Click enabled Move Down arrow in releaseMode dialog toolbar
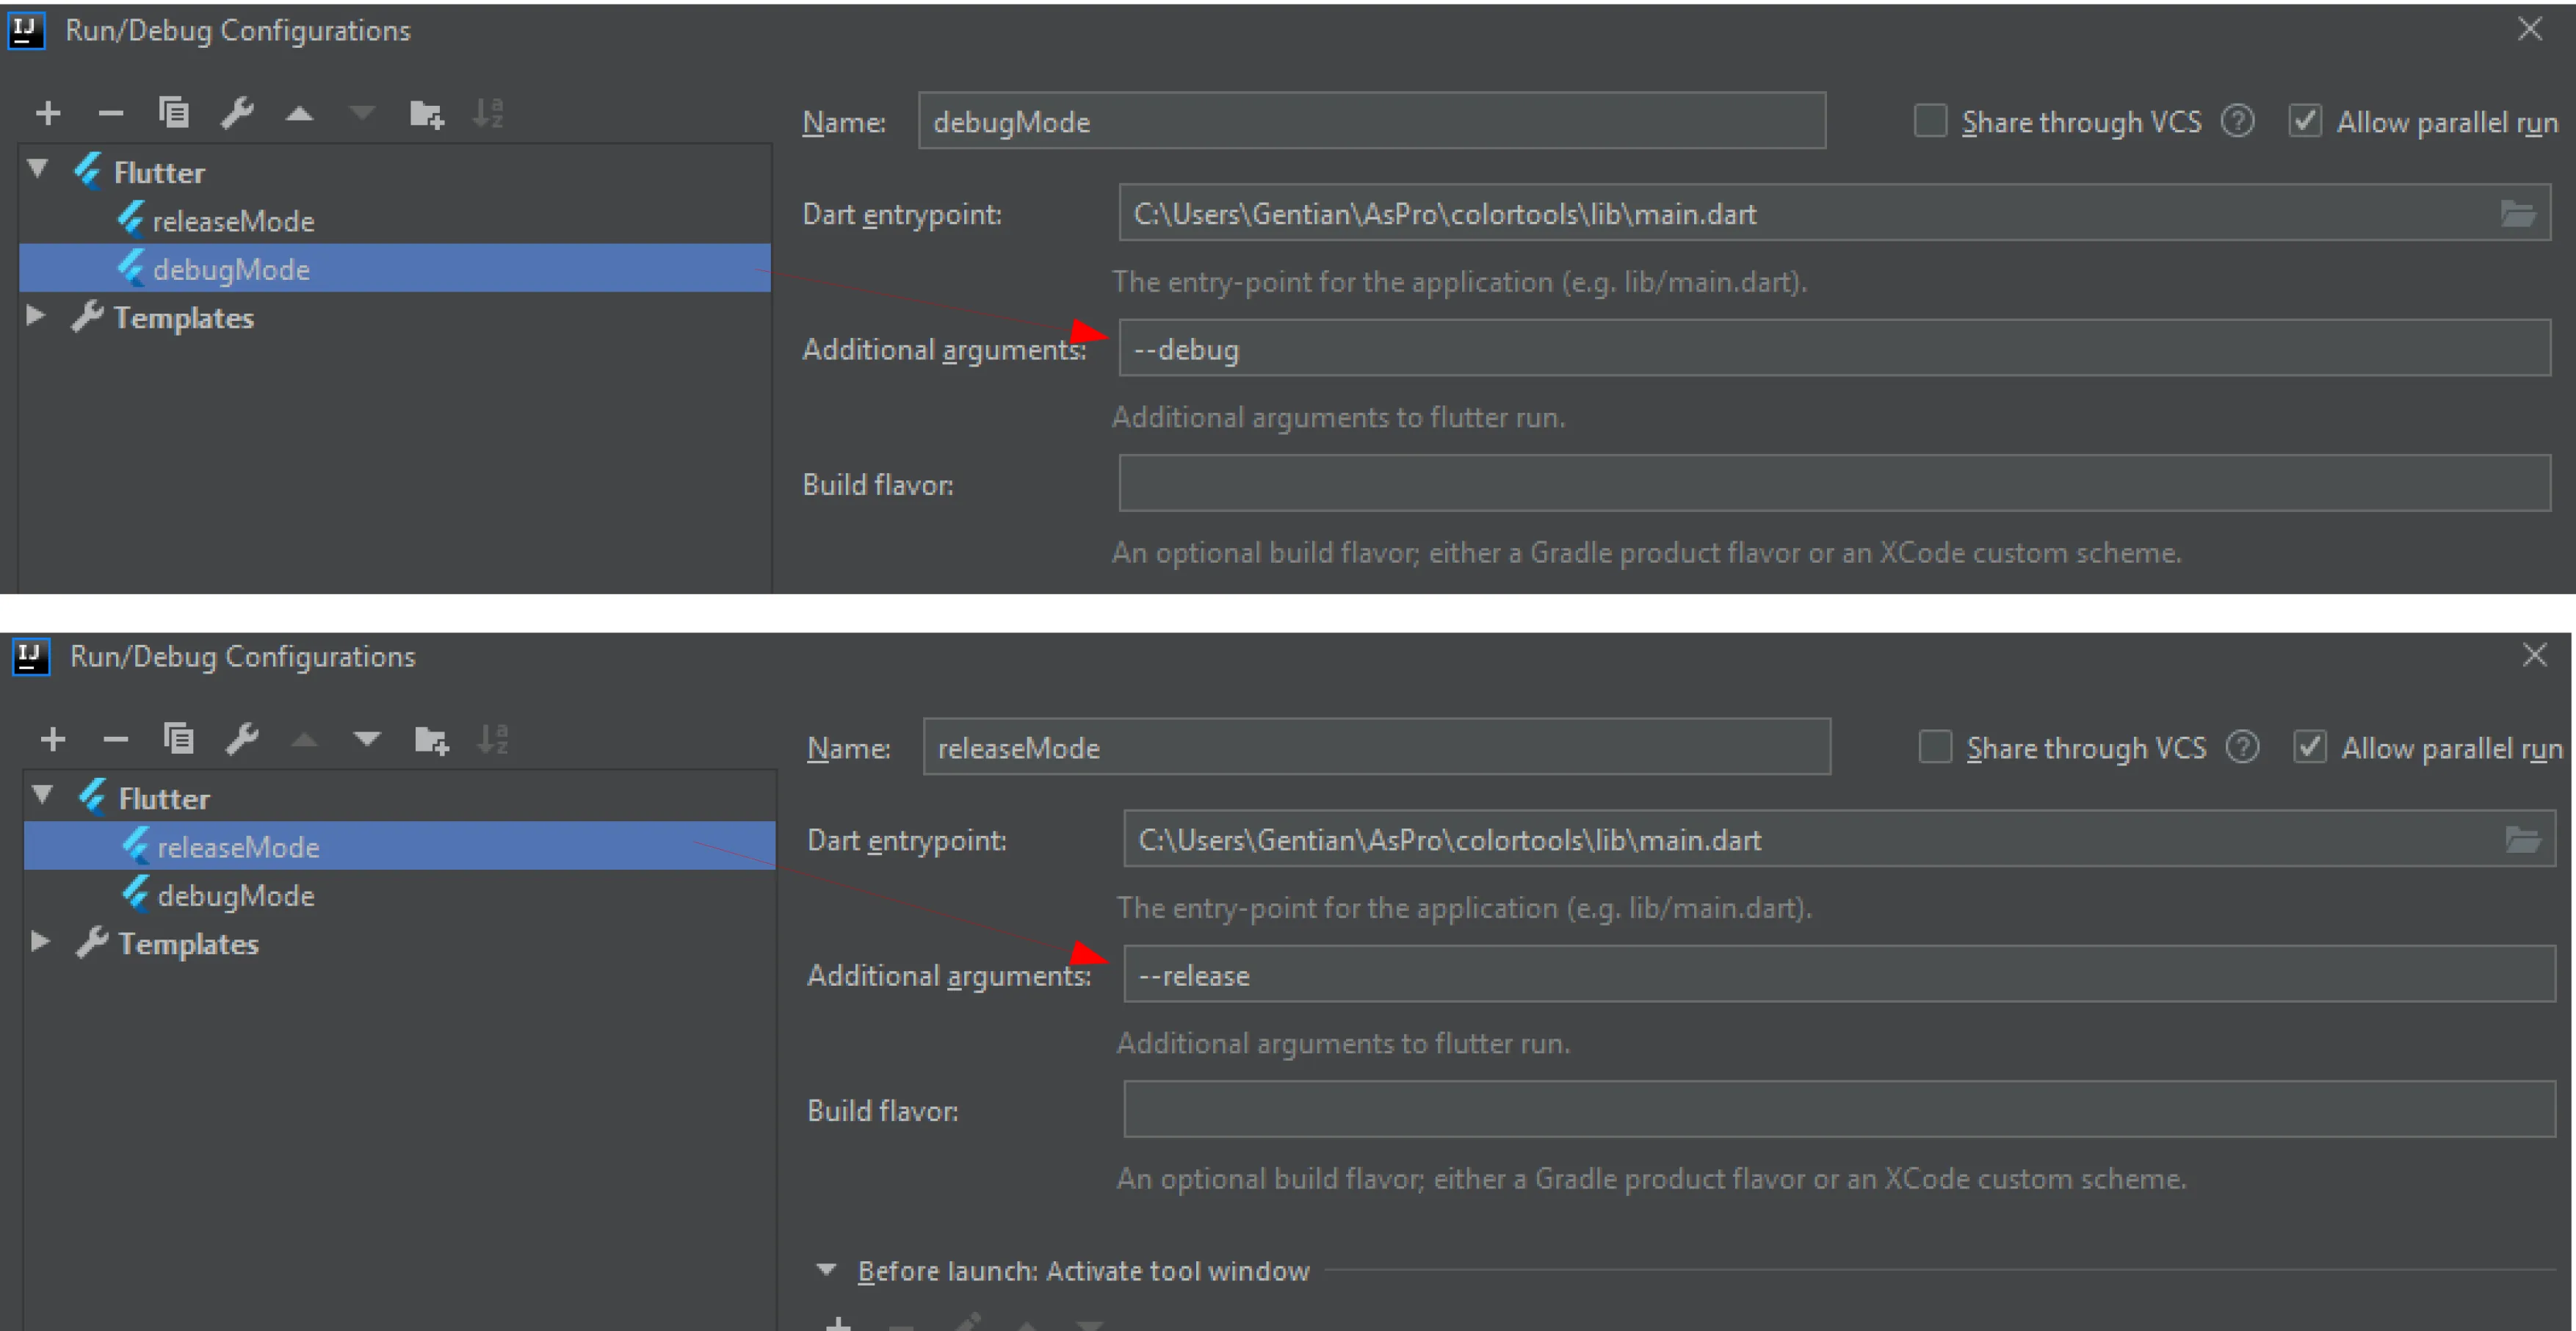This screenshot has width=2576, height=1331. click(367, 740)
